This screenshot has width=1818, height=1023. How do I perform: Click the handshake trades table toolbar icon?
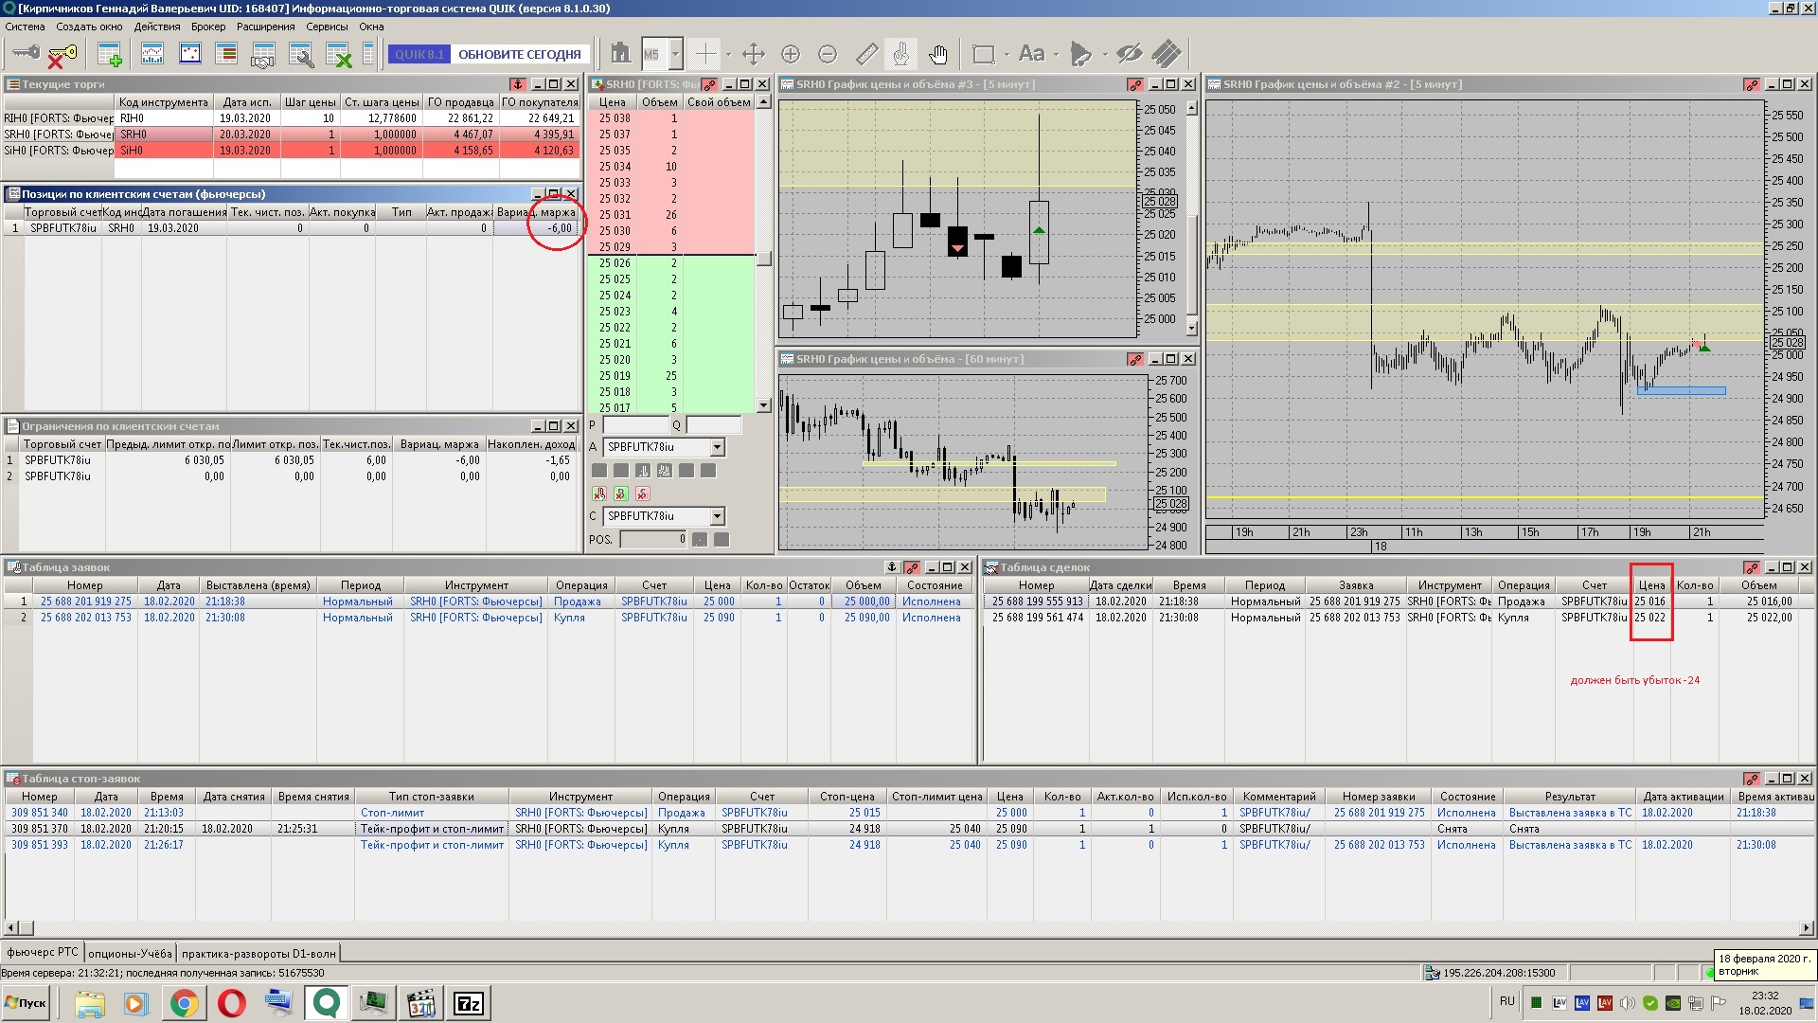(263, 55)
